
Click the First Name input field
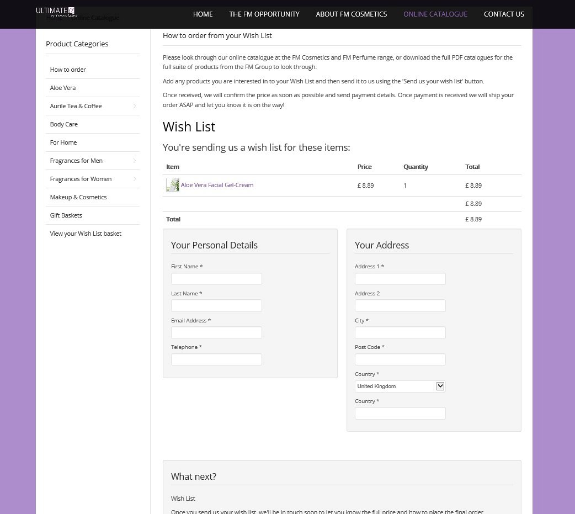point(216,279)
